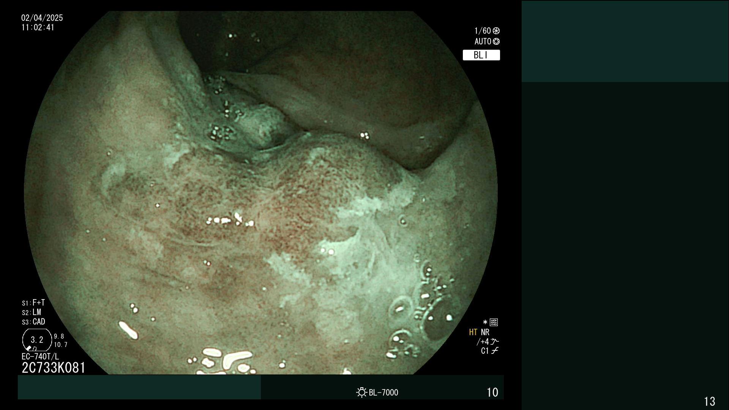Click the asterisk marker above HT
The height and width of the screenshot is (410, 729).
click(485, 322)
